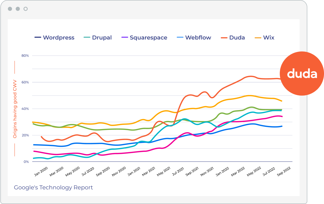The width and height of the screenshot is (324, 204).
Task: Click the Nov 2021 x-axis label
Action: [207, 171]
